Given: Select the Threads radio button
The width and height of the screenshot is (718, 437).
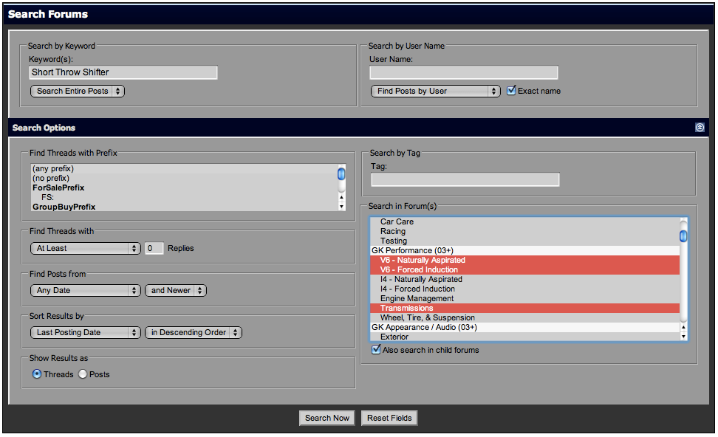Looking at the screenshot, I should click(x=37, y=374).
